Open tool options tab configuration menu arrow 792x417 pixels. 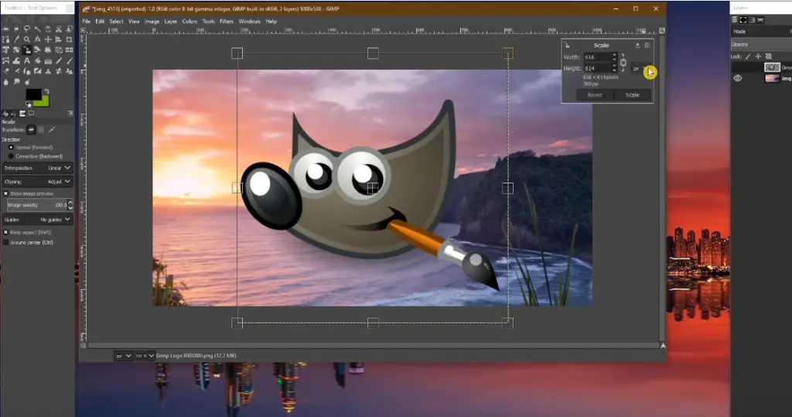(70, 113)
